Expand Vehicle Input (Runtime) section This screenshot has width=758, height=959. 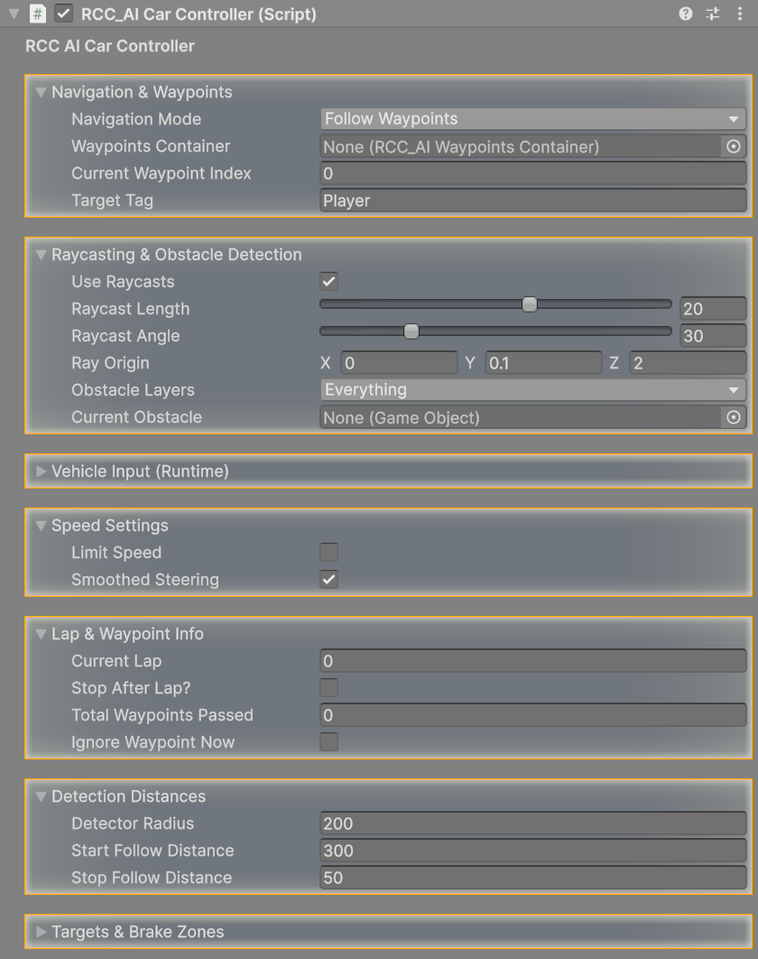point(41,471)
